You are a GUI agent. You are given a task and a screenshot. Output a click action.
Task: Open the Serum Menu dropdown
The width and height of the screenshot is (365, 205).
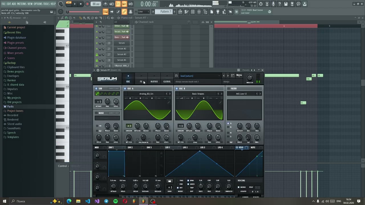pos(239,75)
